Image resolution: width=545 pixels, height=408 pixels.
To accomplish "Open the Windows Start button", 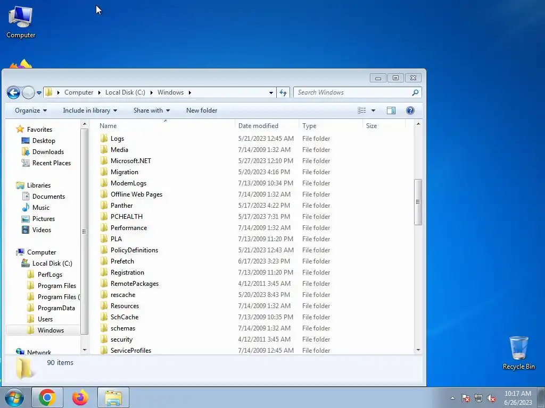I will 14,397.
